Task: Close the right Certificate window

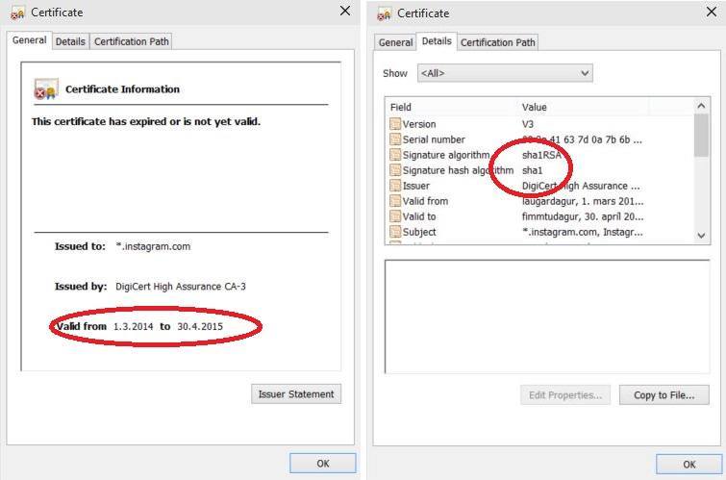Action: 712,12
